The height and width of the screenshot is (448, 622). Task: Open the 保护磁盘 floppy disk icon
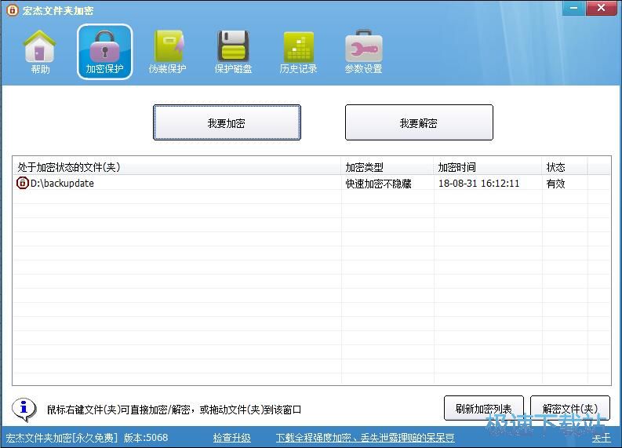pyautogui.click(x=233, y=52)
